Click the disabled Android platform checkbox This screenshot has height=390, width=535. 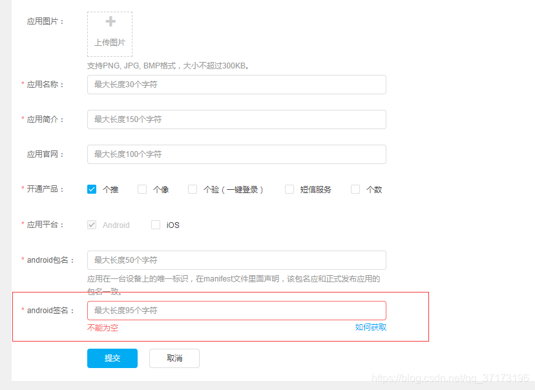tap(92, 225)
